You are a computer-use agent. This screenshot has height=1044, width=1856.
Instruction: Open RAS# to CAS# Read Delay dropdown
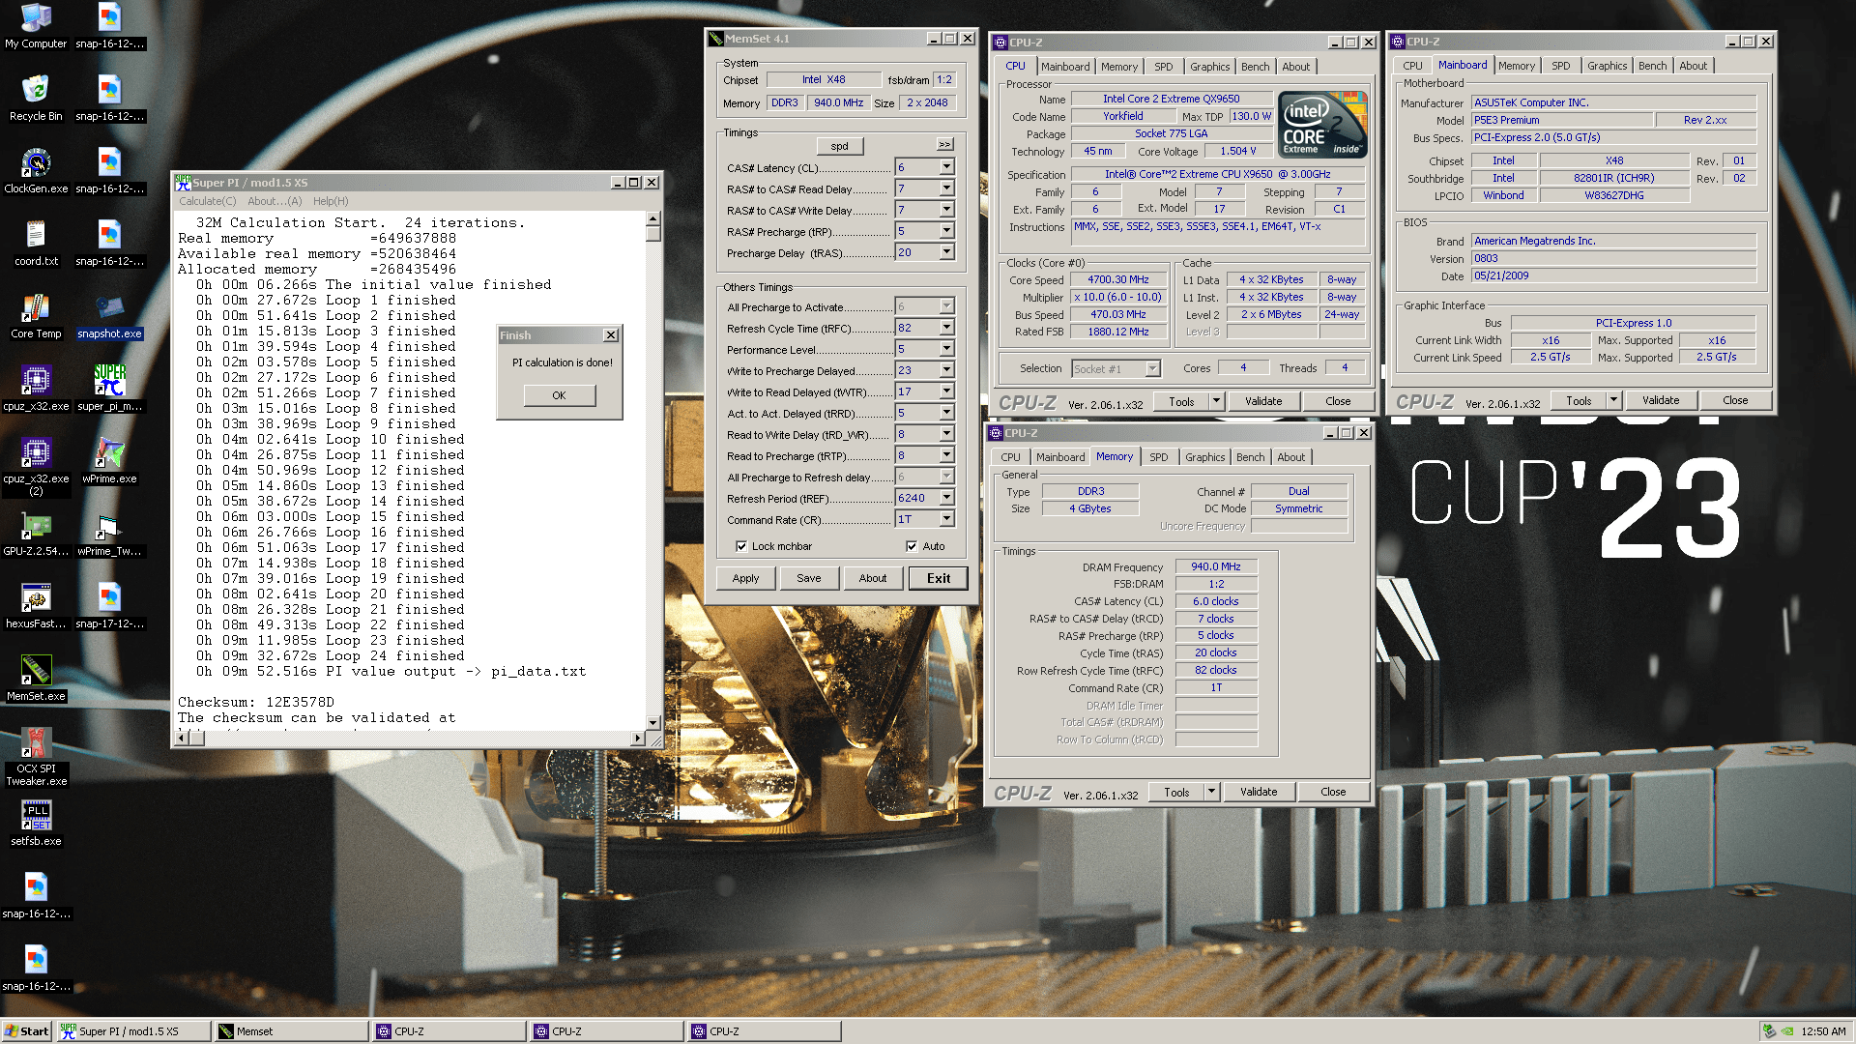(x=946, y=188)
